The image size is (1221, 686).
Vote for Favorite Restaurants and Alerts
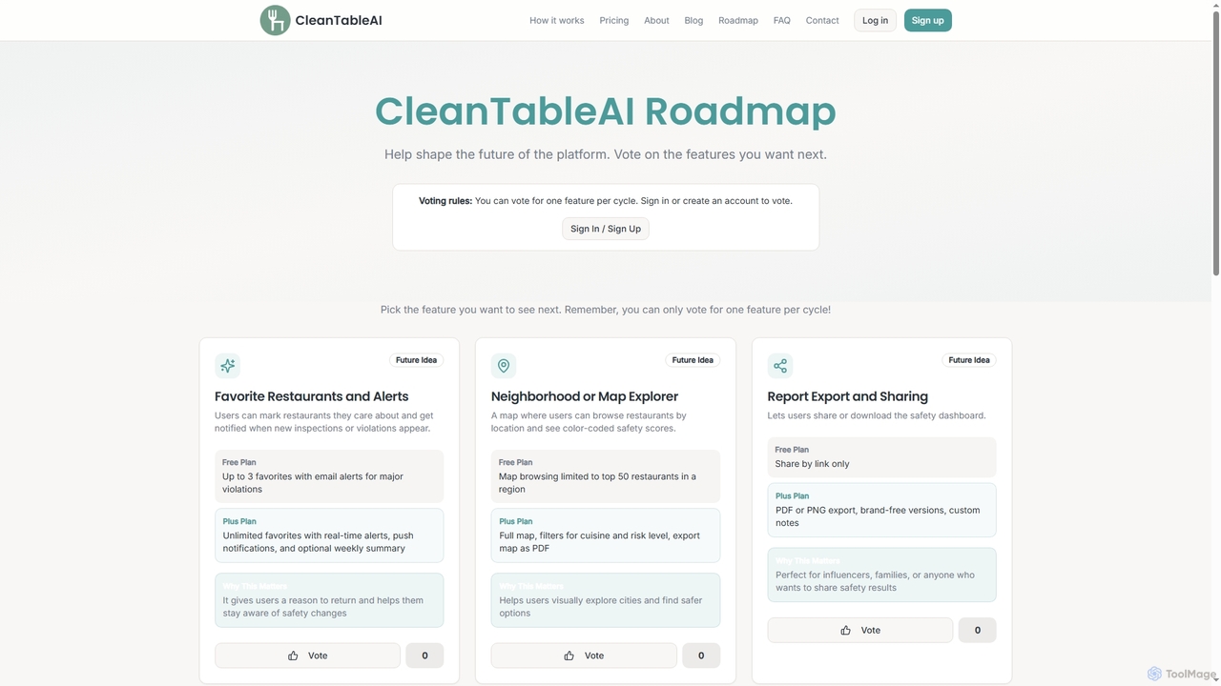307,656
